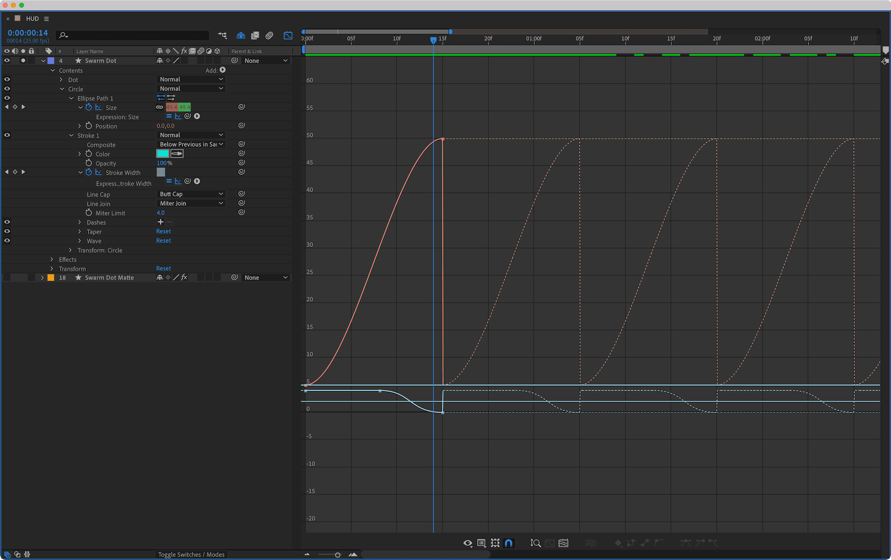Hide the Dot shape group
The image size is (891, 560).
tap(7, 79)
